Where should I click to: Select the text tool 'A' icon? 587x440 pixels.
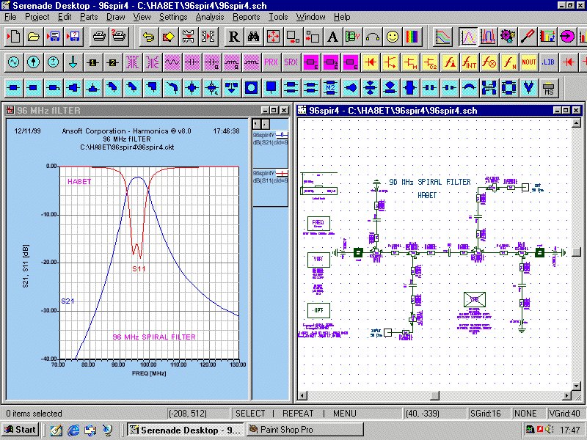(x=332, y=36)
